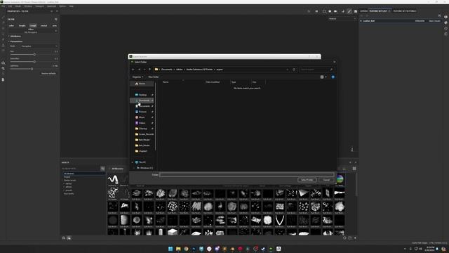Open File Explorer from taskbar

178,249
